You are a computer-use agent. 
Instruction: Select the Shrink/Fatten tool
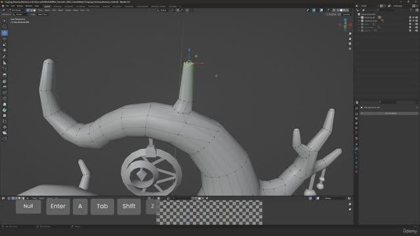5,127
